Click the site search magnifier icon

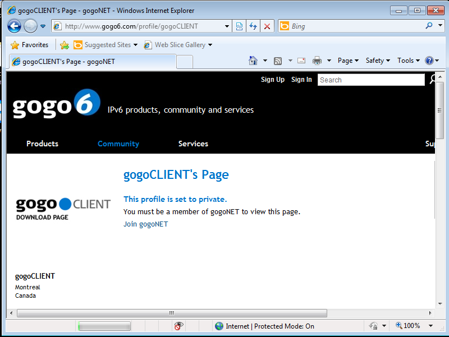(432, 79)
